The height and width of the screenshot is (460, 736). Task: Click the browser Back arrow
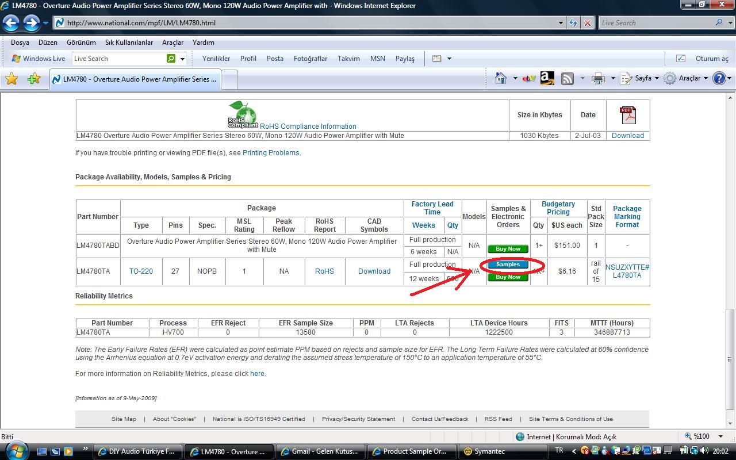(x=11, y=23)
